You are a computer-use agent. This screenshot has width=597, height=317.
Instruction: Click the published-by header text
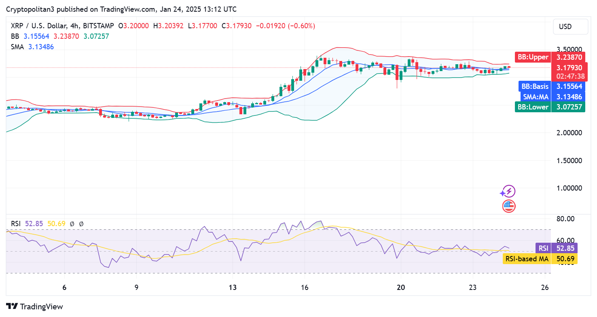coord(122,9)
